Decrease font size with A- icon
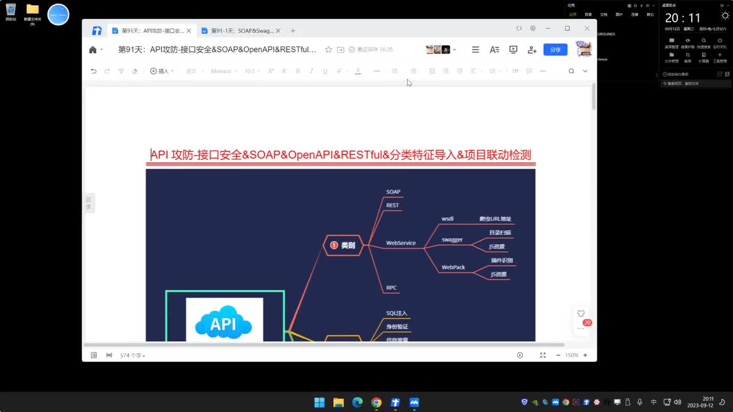This screenshot has height=412, width=733. (x=284, y=71)
